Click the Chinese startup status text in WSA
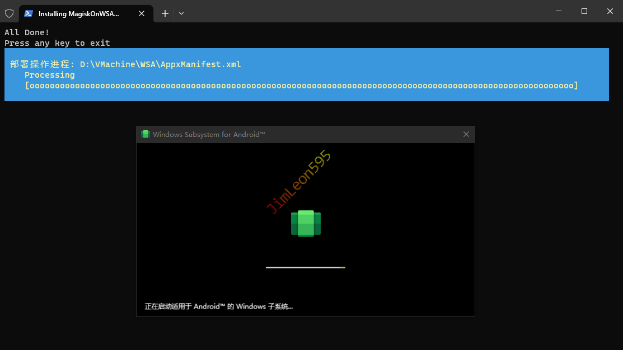The image size is (623, 350). coord(218,306)
